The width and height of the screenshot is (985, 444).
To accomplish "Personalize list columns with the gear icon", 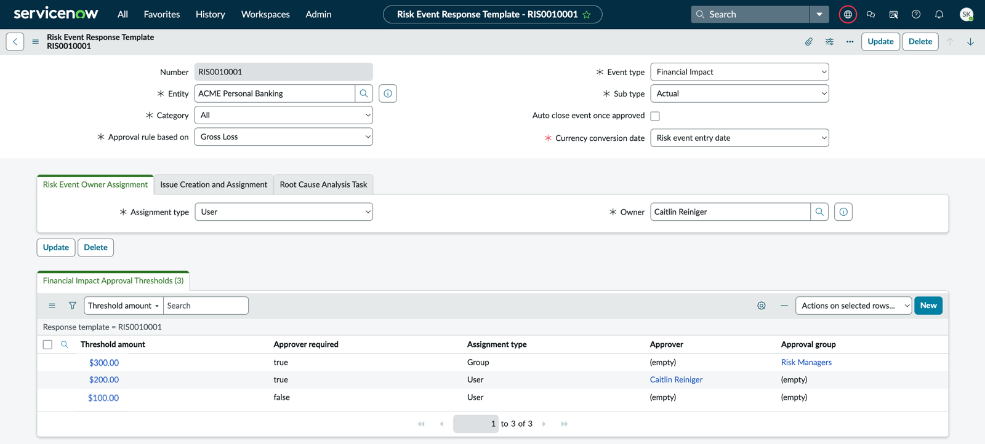I will click(762, 306).
